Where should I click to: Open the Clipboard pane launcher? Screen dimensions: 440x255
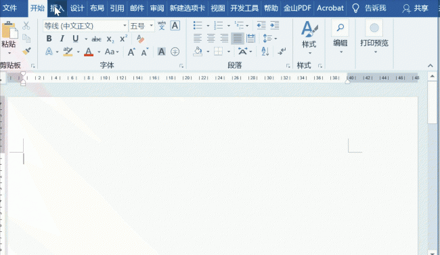[x=33, y=66]
